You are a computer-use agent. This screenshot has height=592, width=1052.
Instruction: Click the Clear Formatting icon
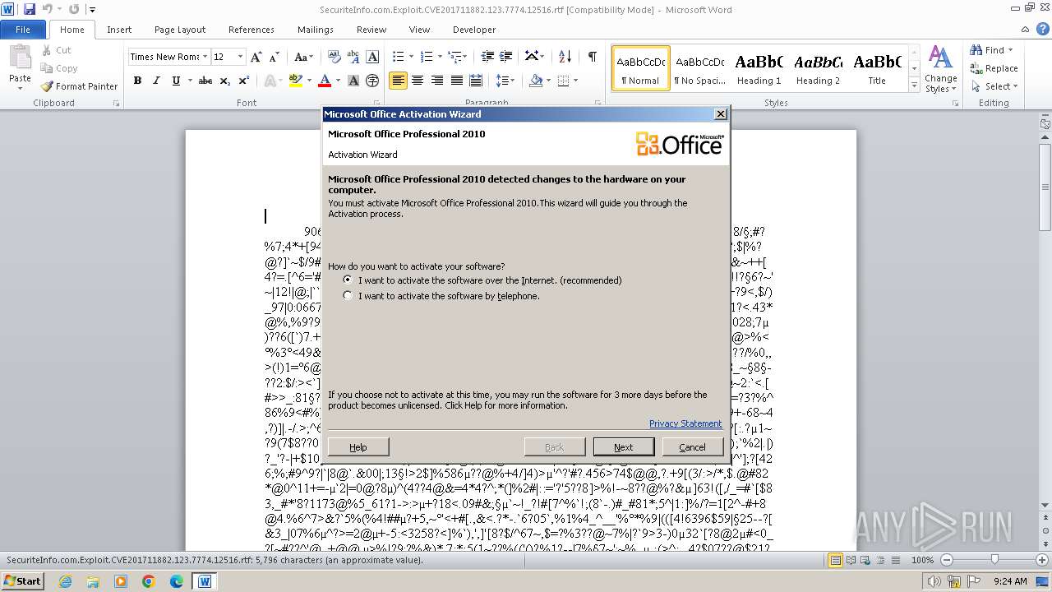pyautogui.click(x=335, y=57)
